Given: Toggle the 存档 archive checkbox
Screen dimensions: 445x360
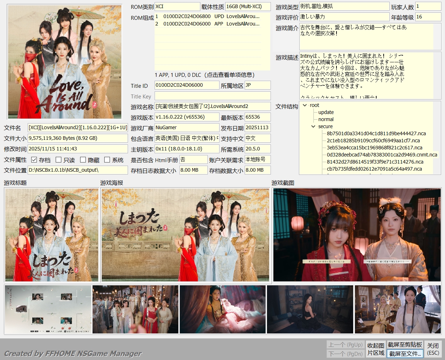Looking at the screenshot, I should click(34, 160).
